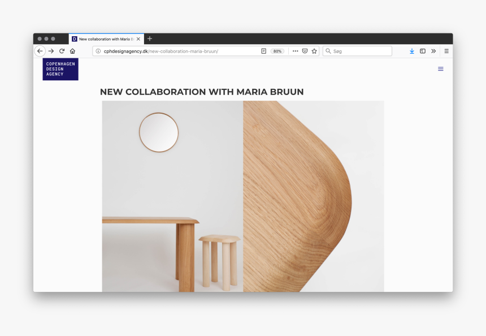This screenshot has width=486, height=336.
Task: Click the Copenhagen Design Agency logo
Action: pos(60,69)
